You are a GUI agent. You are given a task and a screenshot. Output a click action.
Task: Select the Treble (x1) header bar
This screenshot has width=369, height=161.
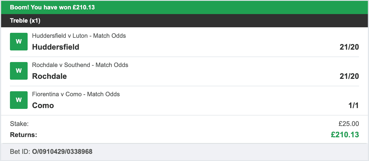(184, 20)
